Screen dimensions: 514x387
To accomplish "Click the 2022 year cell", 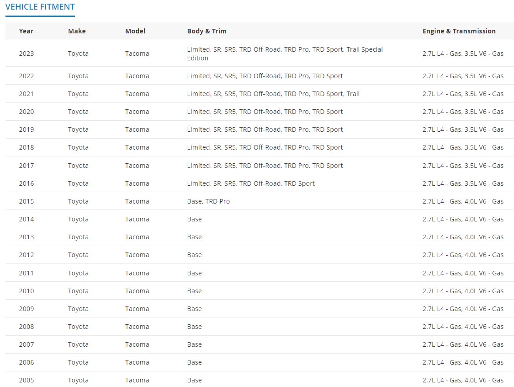I will 26,76.
